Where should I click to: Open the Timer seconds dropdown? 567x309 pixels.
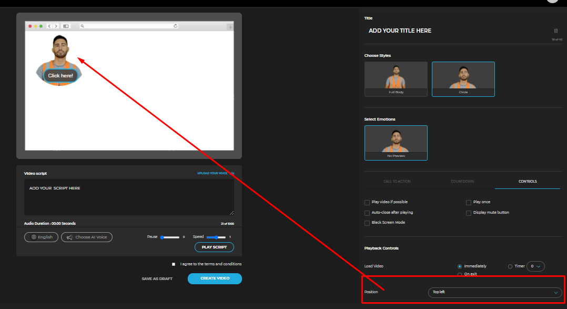[x=535, y=266]
